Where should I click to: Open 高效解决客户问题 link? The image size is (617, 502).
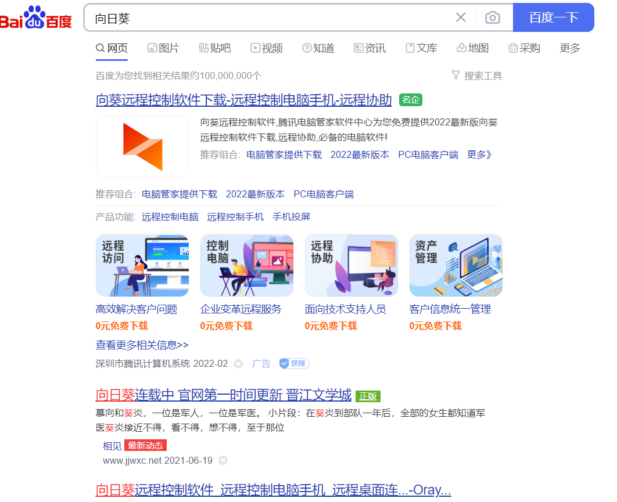(137, 309)
